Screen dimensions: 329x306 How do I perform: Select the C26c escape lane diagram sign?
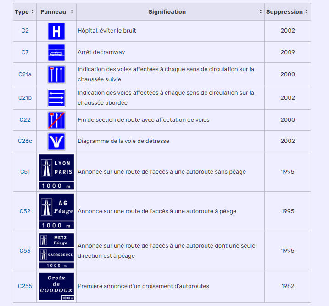pyautogui.click(x=56, y=142)
